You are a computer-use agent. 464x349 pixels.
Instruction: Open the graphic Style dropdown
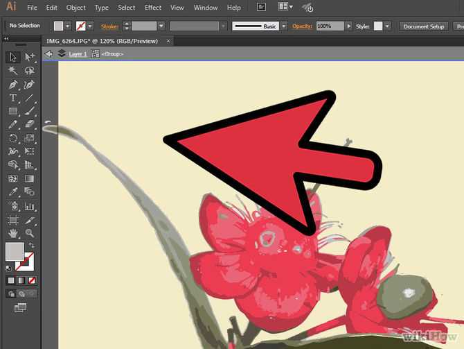(x=387, y=26)
